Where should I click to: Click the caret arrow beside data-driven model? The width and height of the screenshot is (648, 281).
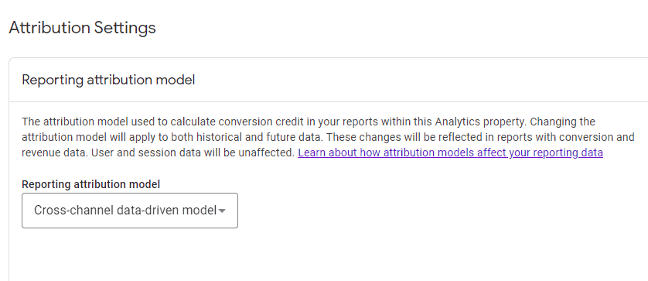coord(222,211)
